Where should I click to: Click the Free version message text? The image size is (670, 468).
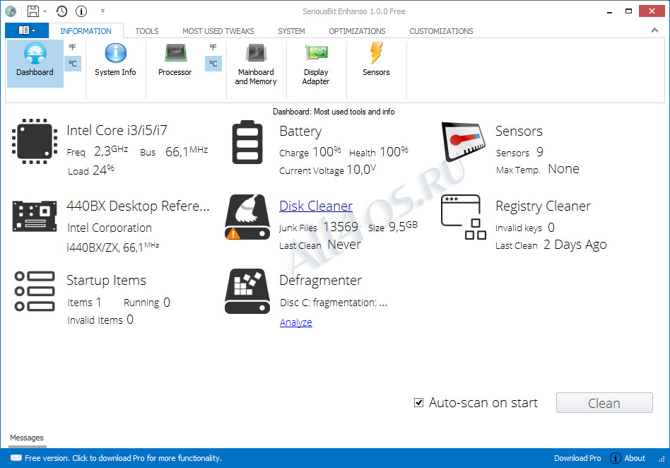click(123, 458)
